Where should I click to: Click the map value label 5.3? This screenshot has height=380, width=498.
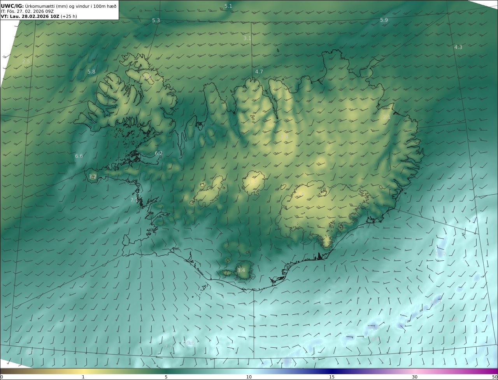[156, 20]
